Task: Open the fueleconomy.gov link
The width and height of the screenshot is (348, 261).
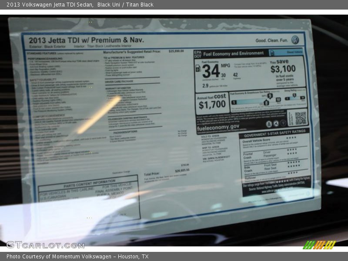Action: 217,127
